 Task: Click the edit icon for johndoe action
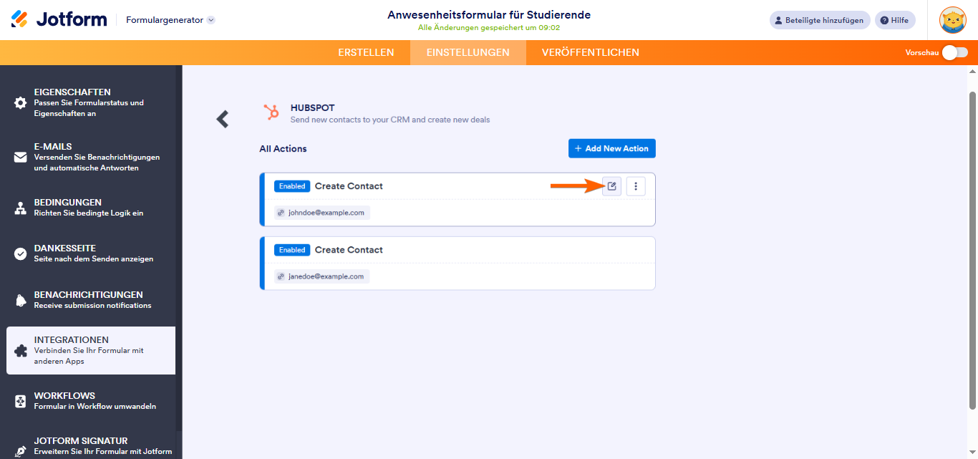point(611,186)
